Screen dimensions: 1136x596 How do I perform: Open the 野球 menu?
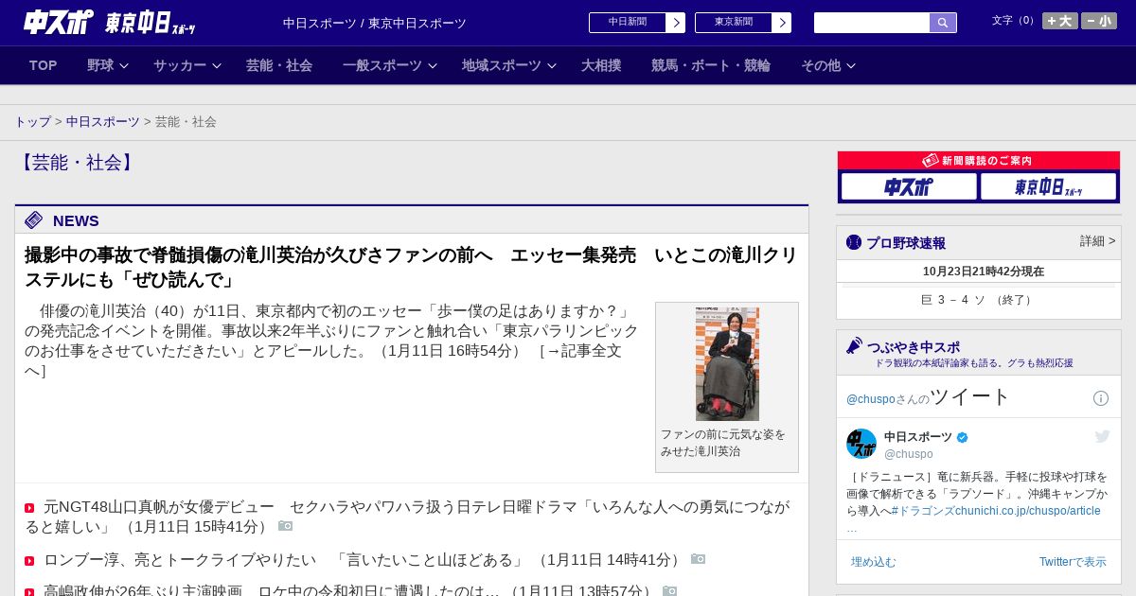tap(100, 65)
